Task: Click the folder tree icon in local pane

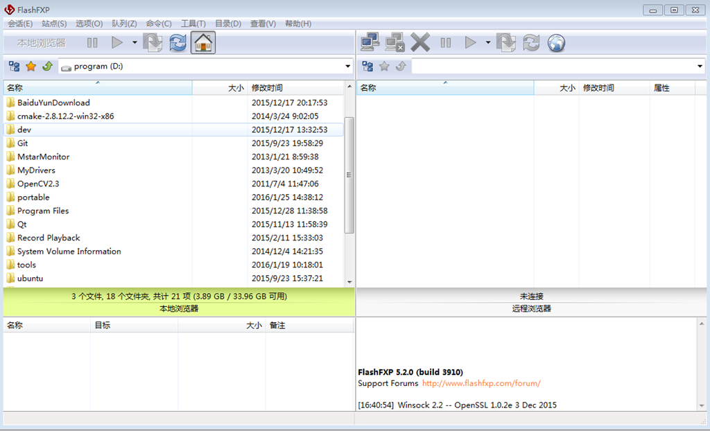Action: pos(14,67)
